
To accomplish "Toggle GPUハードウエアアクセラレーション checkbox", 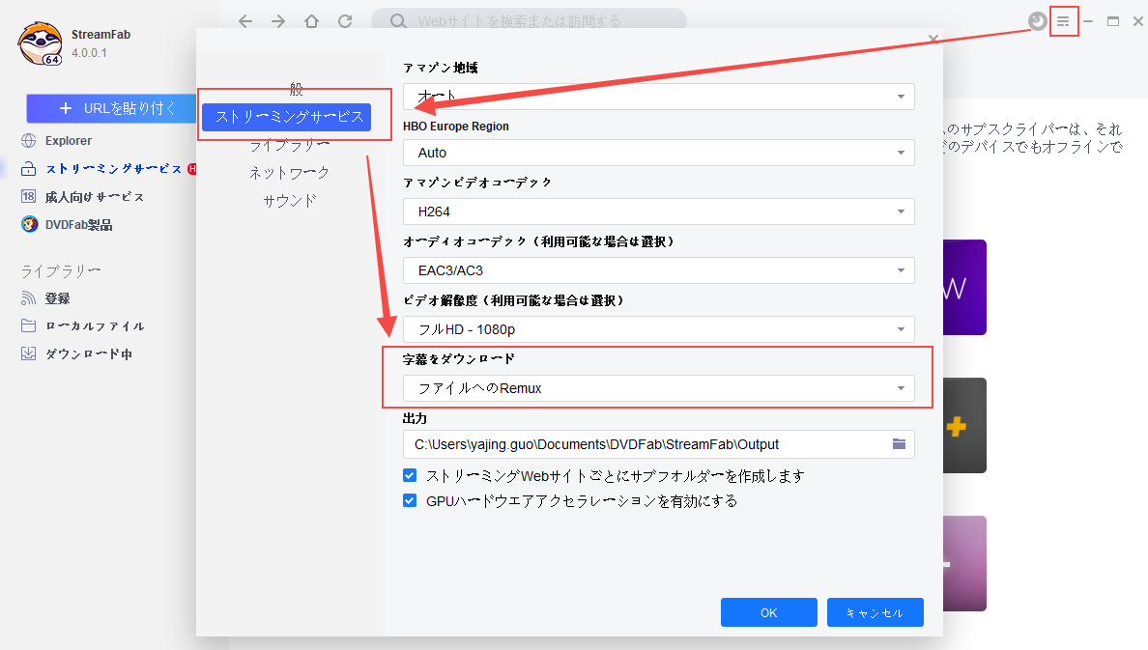I will click(x=410, y=500).
